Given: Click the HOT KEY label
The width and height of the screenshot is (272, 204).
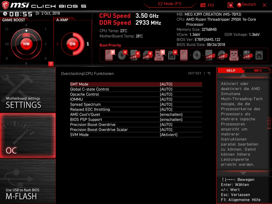Looking at the screenshot, I should click(x=195, y=73).
